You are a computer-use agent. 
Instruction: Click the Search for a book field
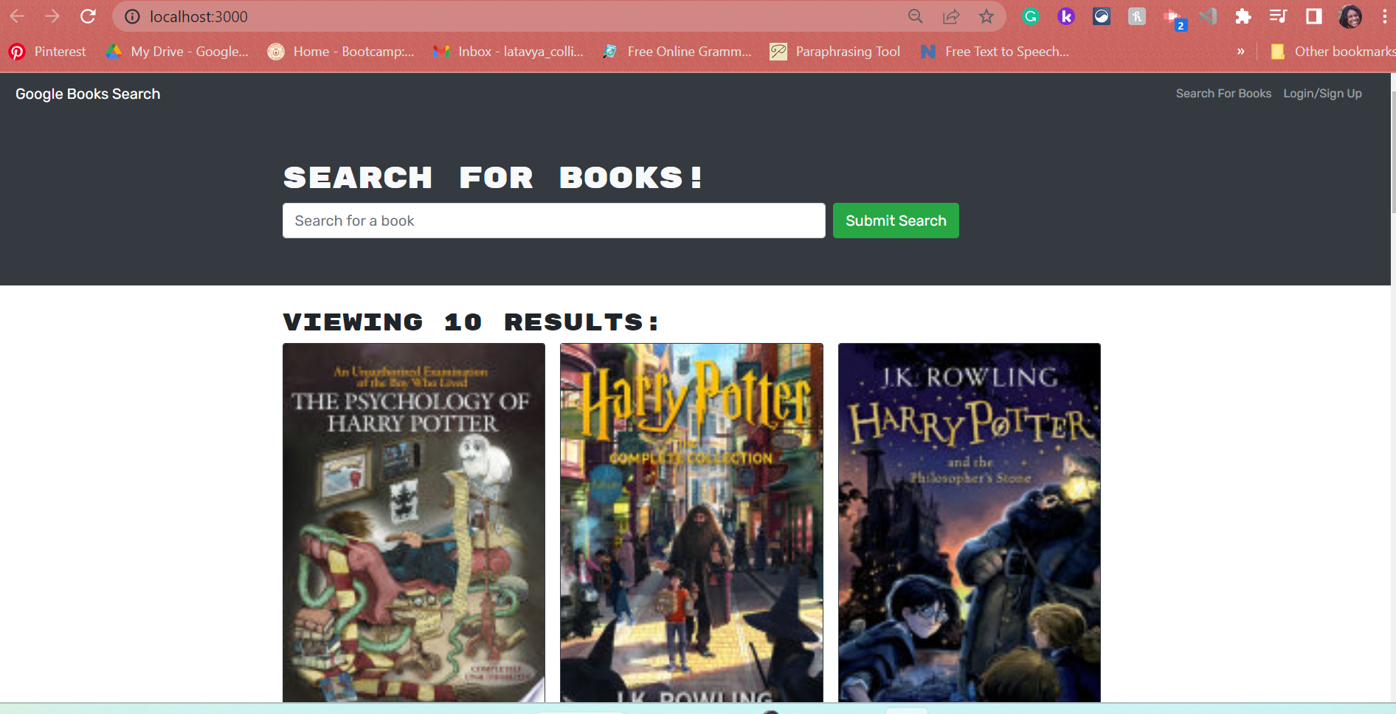point(553,221)
